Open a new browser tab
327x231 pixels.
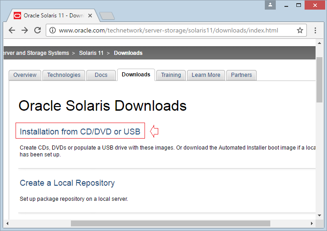click(x=107, y=16)
